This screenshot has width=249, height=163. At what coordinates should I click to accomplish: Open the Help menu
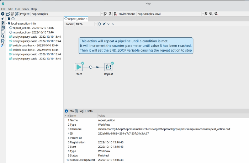(34, 9)
